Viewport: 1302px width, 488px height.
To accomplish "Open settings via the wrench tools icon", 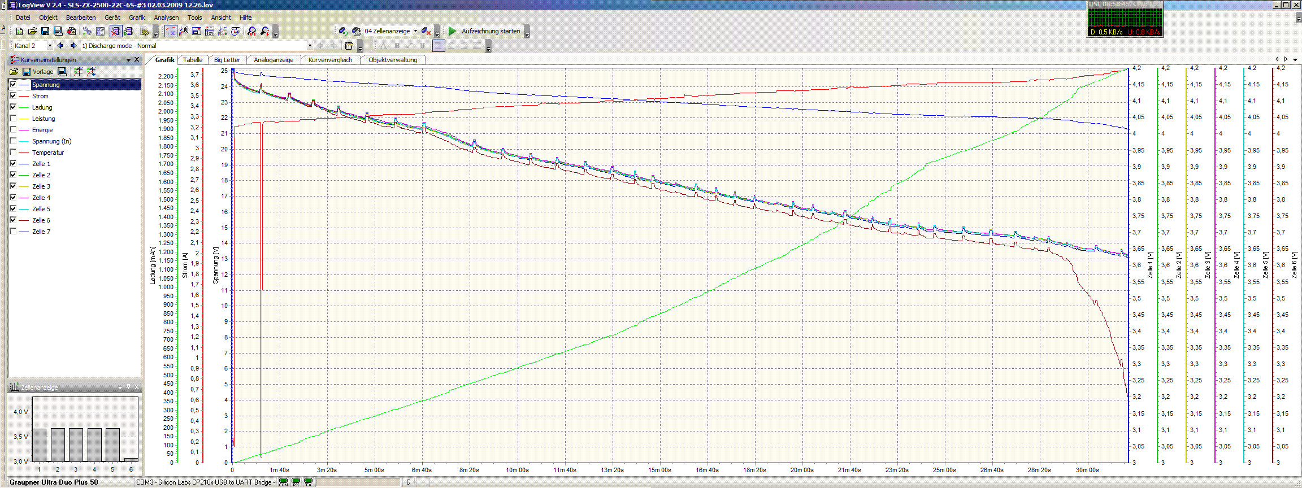I will (x=87, y=32).
